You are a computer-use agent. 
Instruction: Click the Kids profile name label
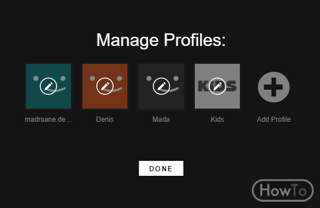[217, 120]
